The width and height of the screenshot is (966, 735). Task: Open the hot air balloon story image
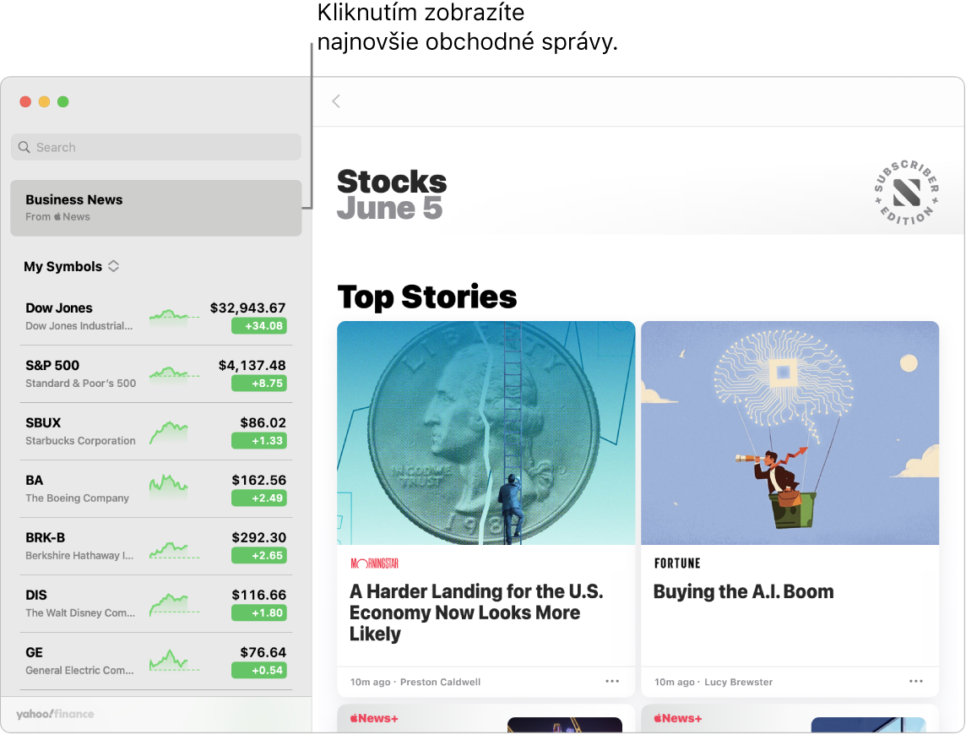coord(790,433)
